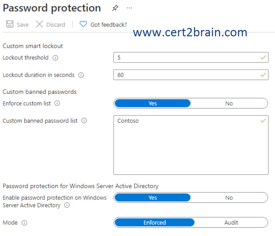
Task: Click info icon next to Lockout threshold
Action: pos(55,58)
